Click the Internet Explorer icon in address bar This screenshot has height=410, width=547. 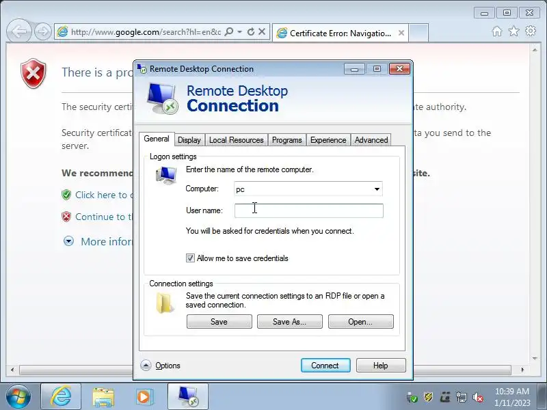coord(62,31)
